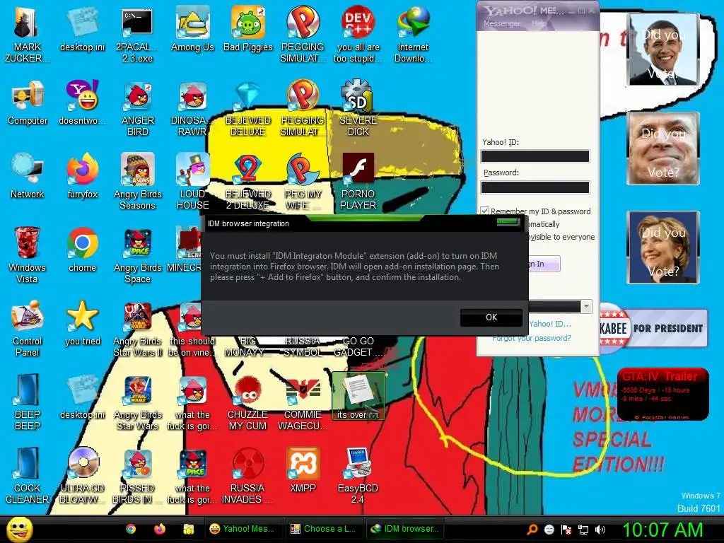
Task: Click the 'Forgot your password?' link
Action: point(532,338)
